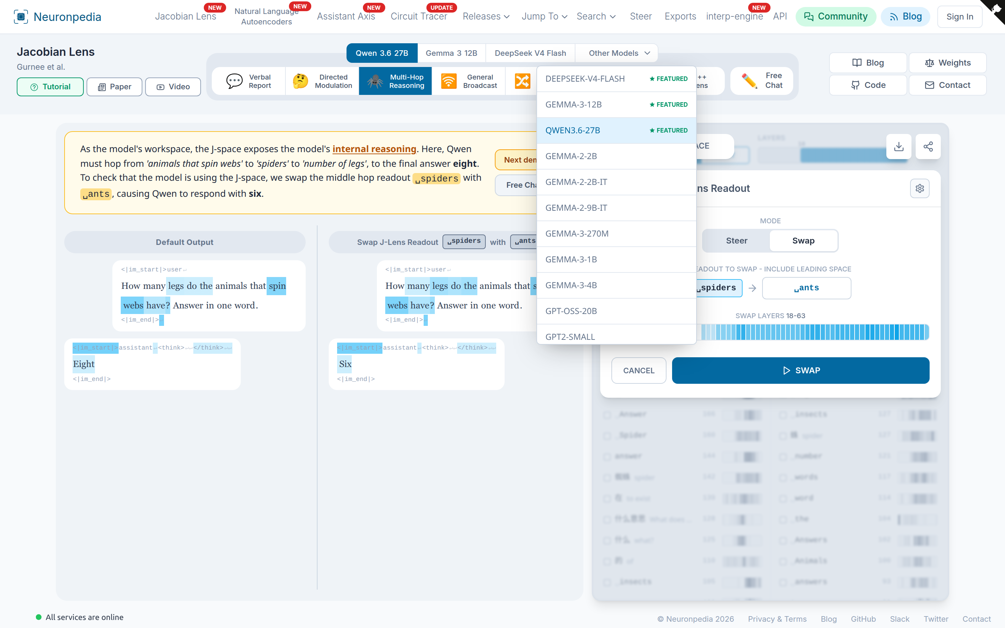The width and height of the screenshot is (1005, 628).
Task: Open Circuit Tracer in navbar
Action: click(419, 17)
